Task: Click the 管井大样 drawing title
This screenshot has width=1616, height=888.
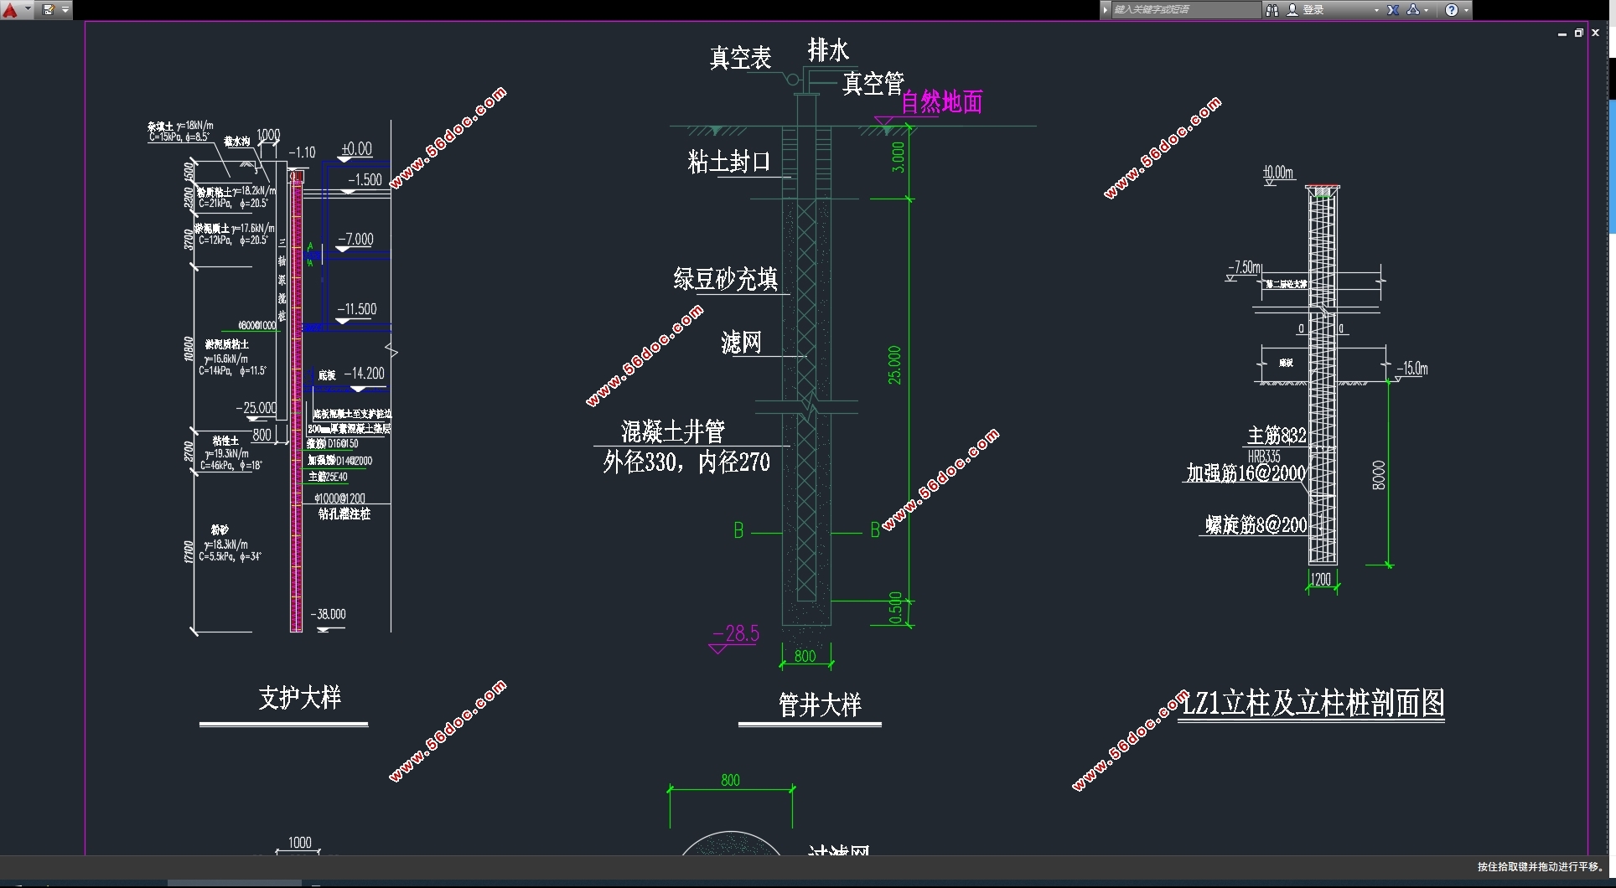Action: pyautogui.click(x=820, y=705)
